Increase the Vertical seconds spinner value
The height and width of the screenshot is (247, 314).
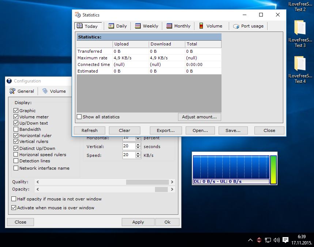point(138,145)
